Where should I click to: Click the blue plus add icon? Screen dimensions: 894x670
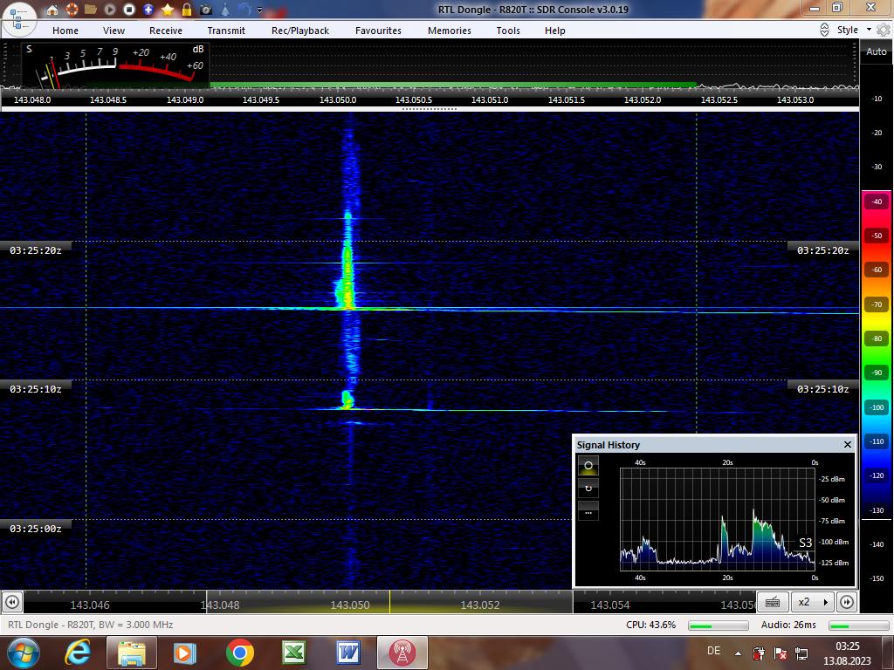click(148, 9)
